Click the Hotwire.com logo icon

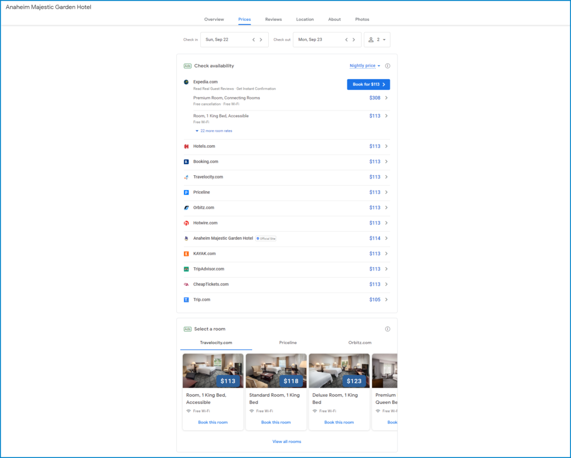click(x=186, y=223)
